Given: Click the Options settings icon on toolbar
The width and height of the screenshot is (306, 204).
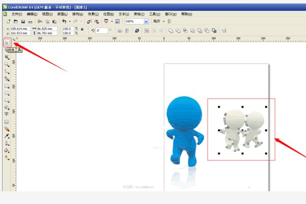Looking at the screenshot, I should (169, 21).
